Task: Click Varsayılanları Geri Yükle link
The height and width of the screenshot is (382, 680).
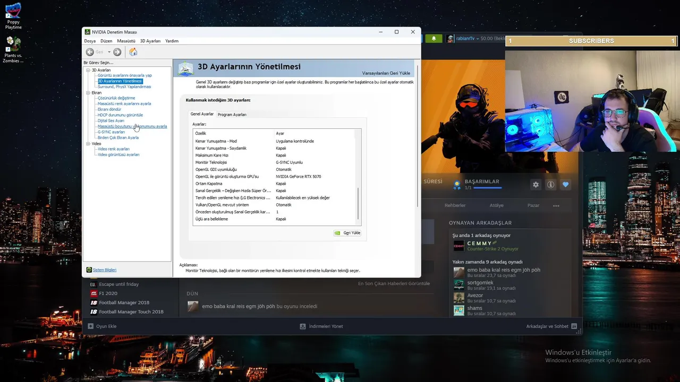Action: (x=386, y=73)
